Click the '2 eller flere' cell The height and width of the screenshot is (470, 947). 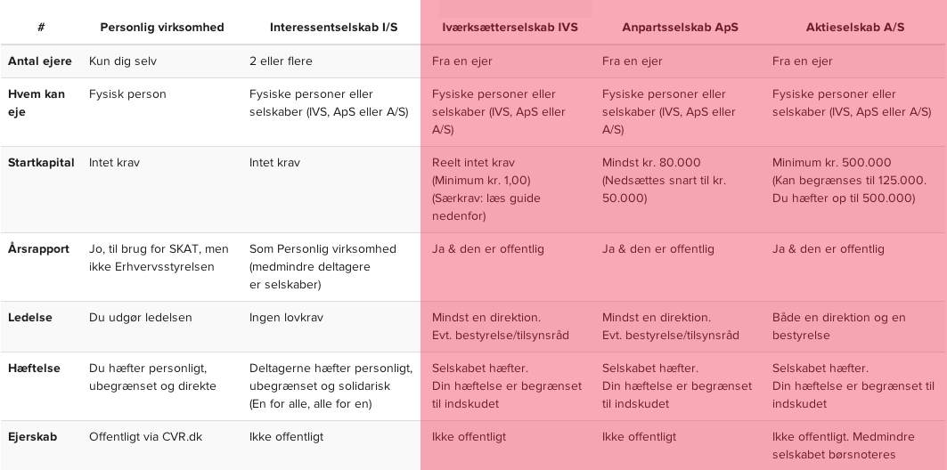tap(281, 61)
